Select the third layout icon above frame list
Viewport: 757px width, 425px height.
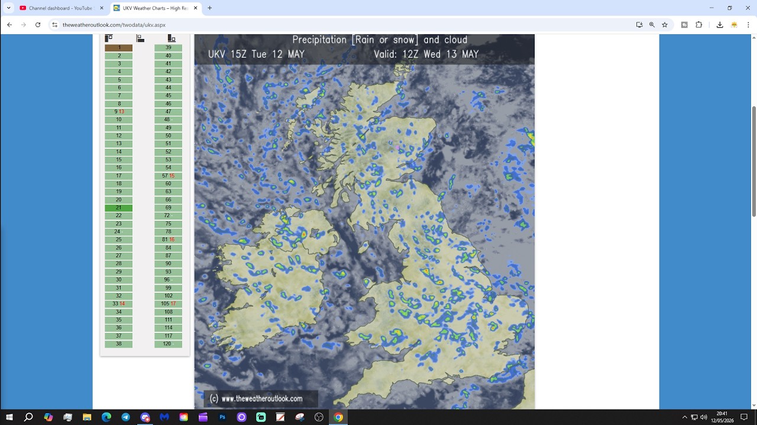(x=172, y=38)
